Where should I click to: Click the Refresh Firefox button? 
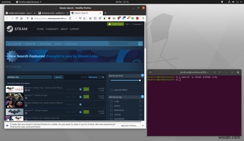click(129, 126)
